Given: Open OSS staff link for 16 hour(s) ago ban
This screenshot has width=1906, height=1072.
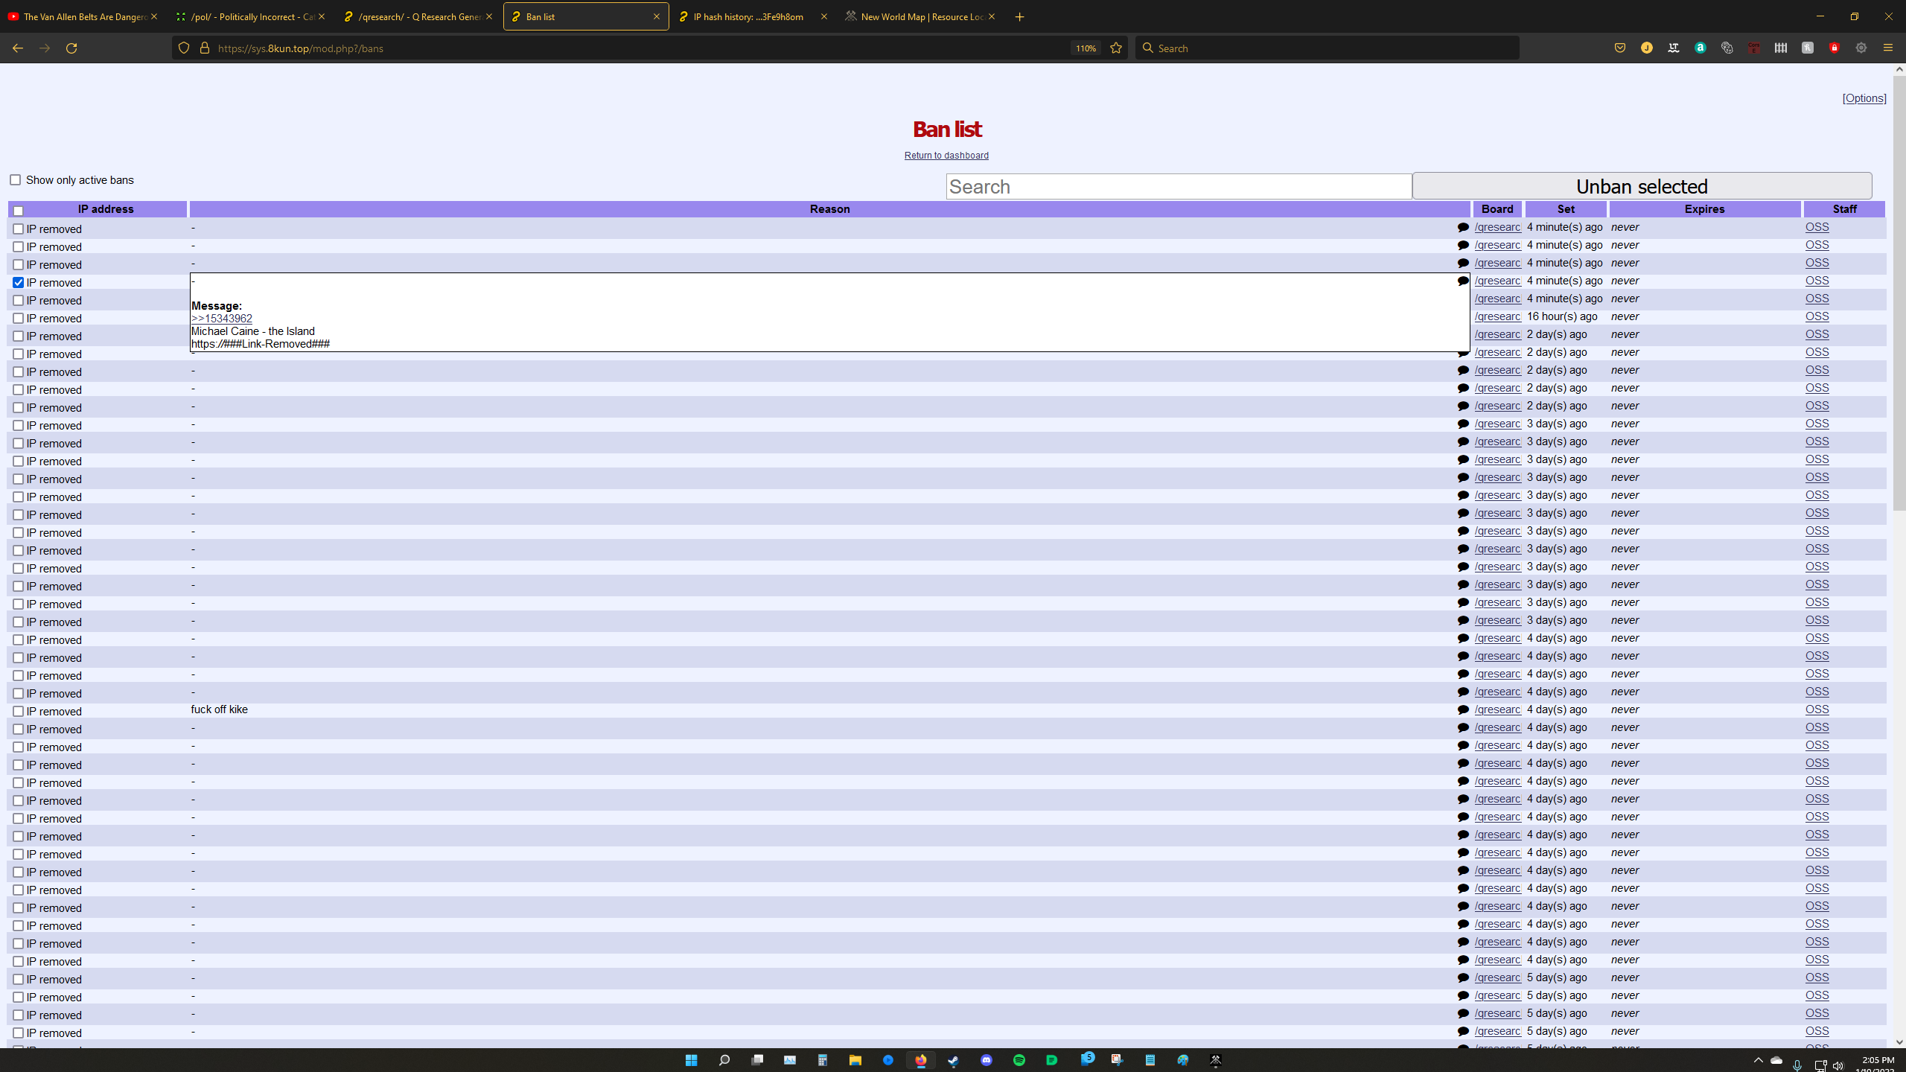Looking at the screenshot, I should (1817, 316).
